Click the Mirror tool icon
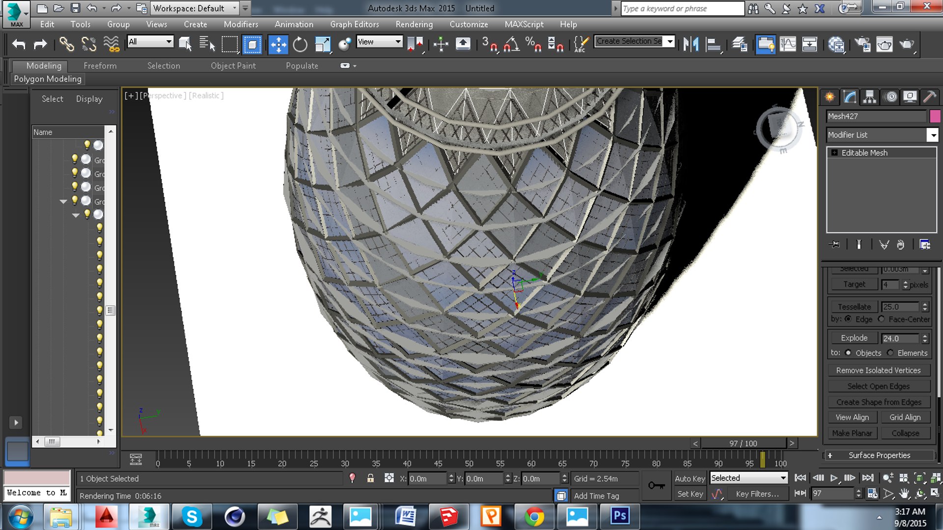The height and width of the screenshot is (530, 943). pos(691,44)
